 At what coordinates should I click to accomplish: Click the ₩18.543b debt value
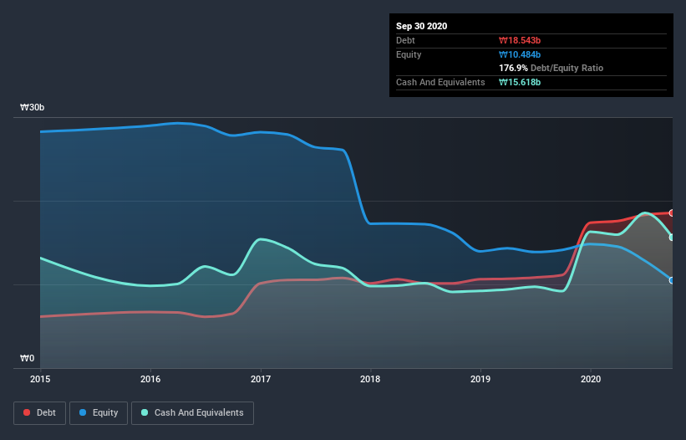tap(520, 40)
